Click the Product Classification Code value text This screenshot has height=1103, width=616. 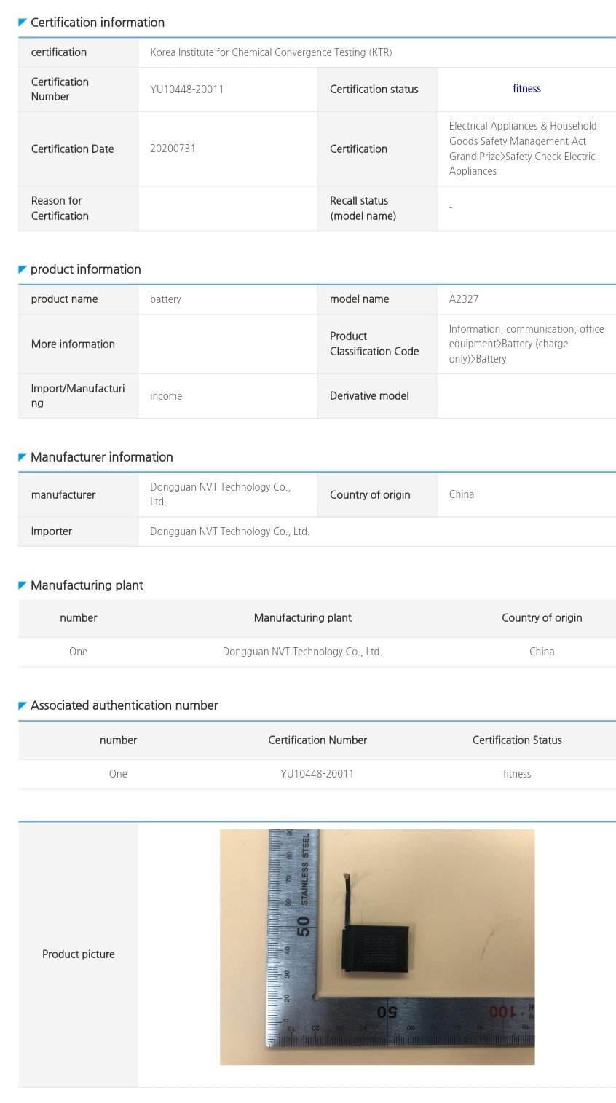point(526,344)
